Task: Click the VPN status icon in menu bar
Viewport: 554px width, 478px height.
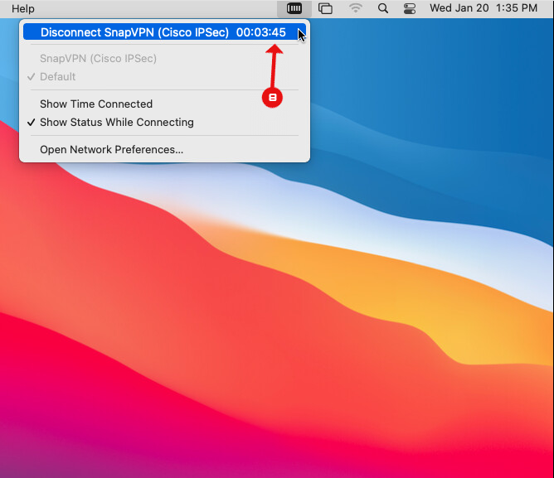Action: (x=294, y=8)
